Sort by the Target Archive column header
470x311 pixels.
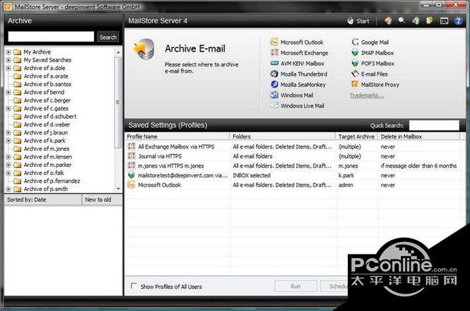pyautogui.click(x=357, y=137)
